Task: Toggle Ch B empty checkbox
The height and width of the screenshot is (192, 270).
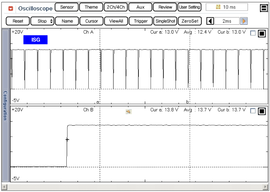Action: click(253, 111)
